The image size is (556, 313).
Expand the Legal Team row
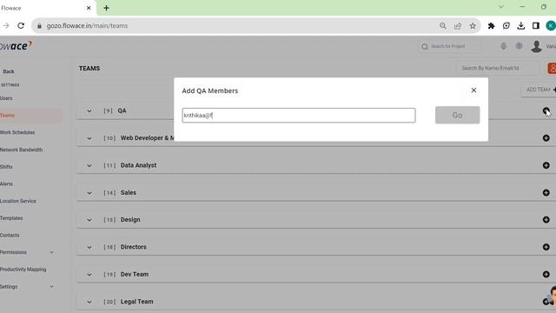[89, 302]
